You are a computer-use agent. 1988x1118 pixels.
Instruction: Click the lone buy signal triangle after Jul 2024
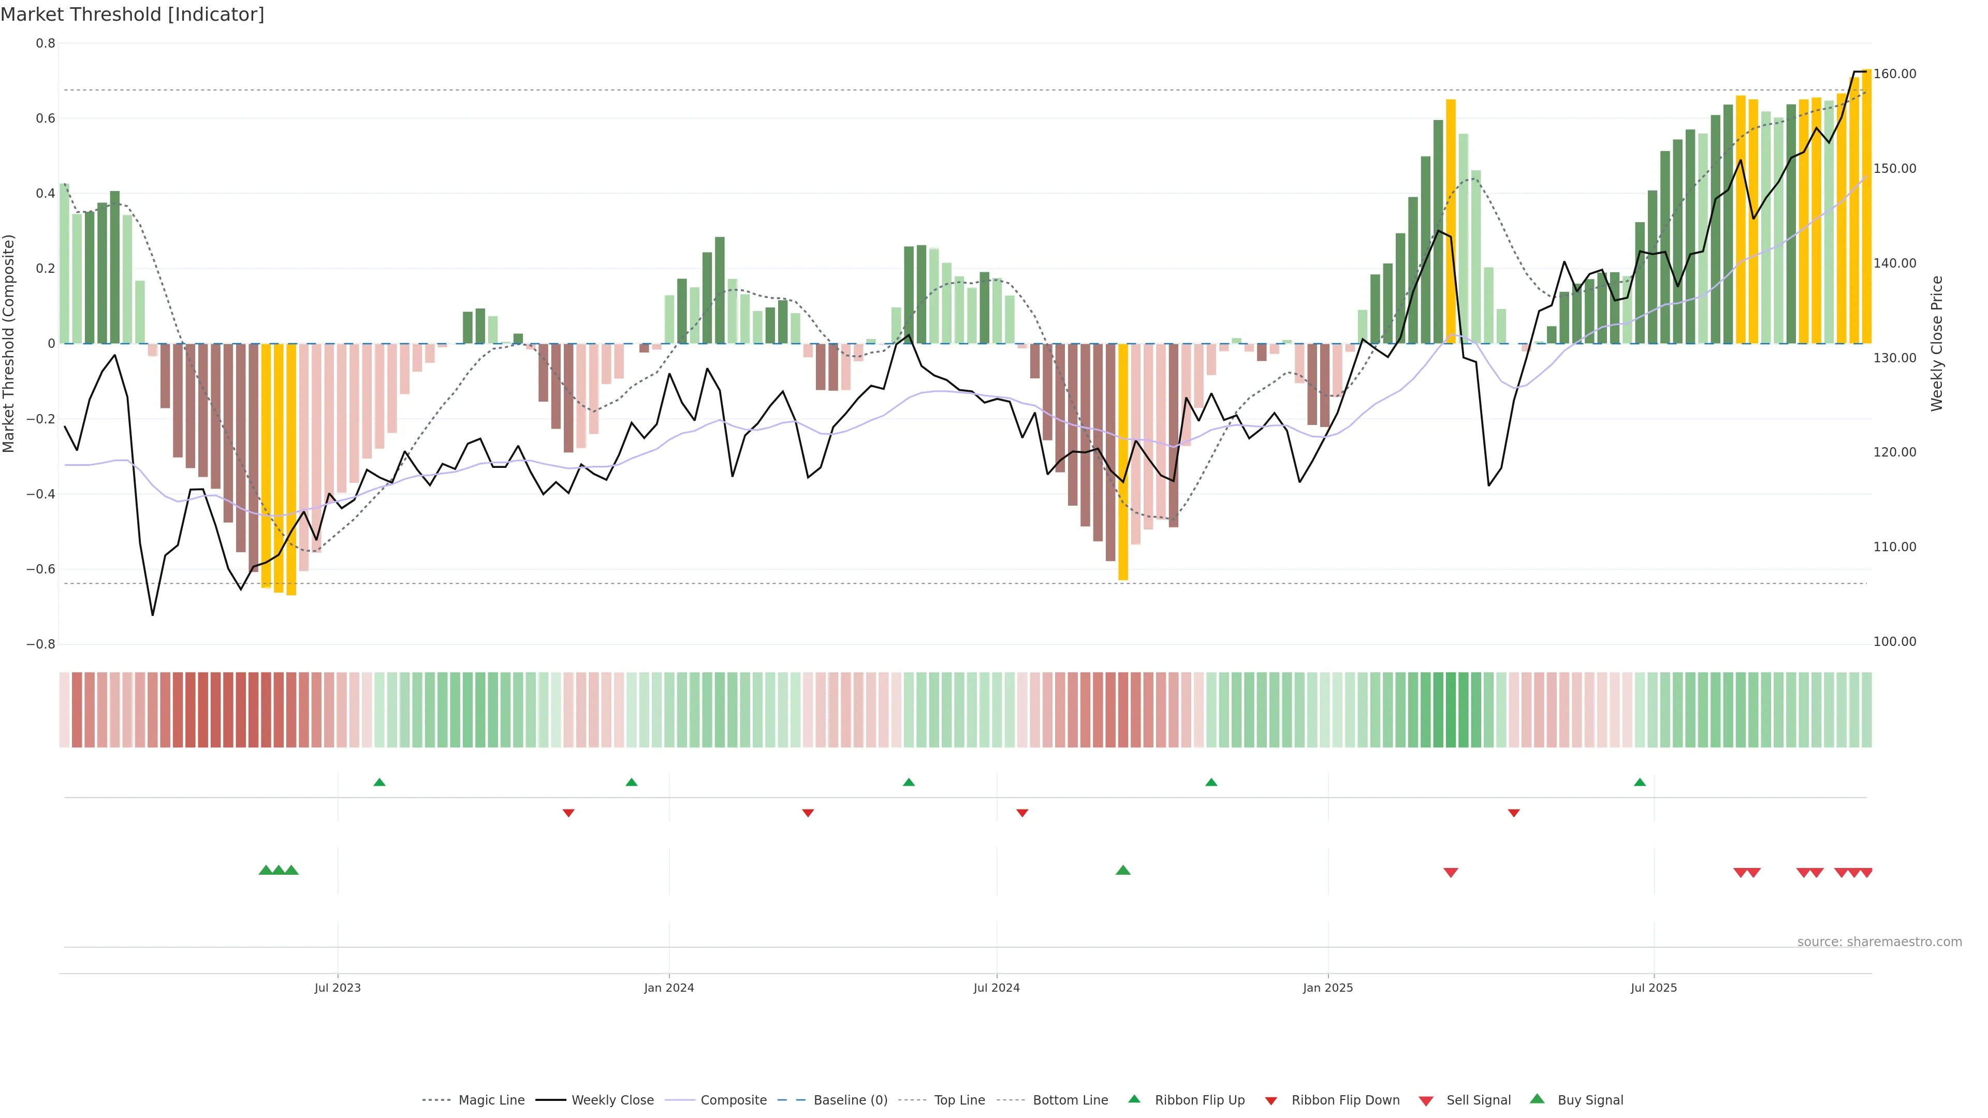1123,870
